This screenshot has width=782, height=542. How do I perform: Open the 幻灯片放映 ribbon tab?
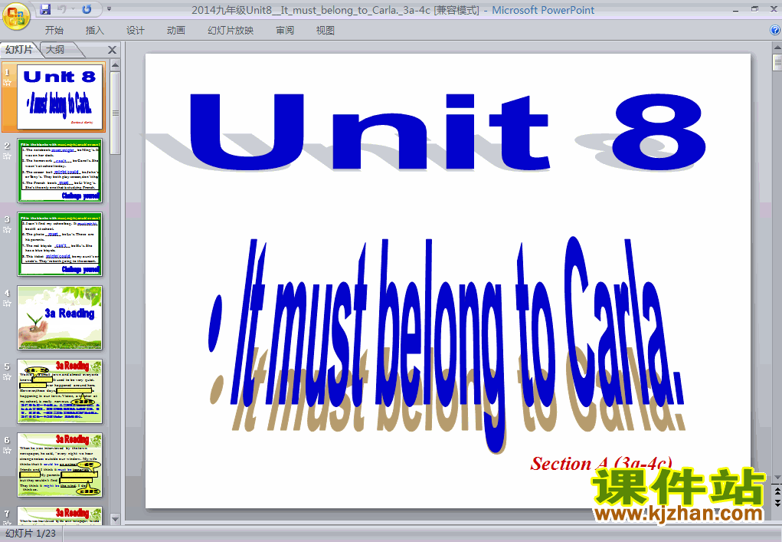pyautogui.click(x=231, y=31)
